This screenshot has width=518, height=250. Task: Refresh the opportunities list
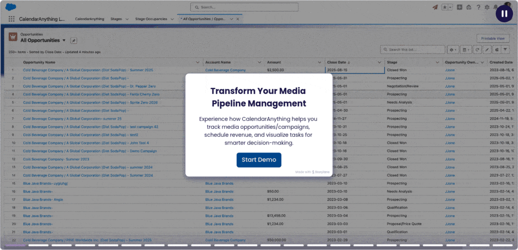coord(477,49)
